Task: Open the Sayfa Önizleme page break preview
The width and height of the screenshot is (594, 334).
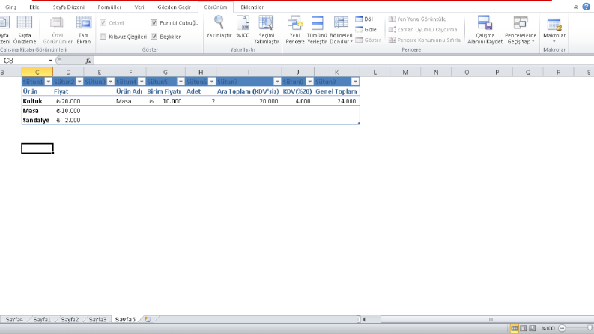Action: (x=25, y=30)
